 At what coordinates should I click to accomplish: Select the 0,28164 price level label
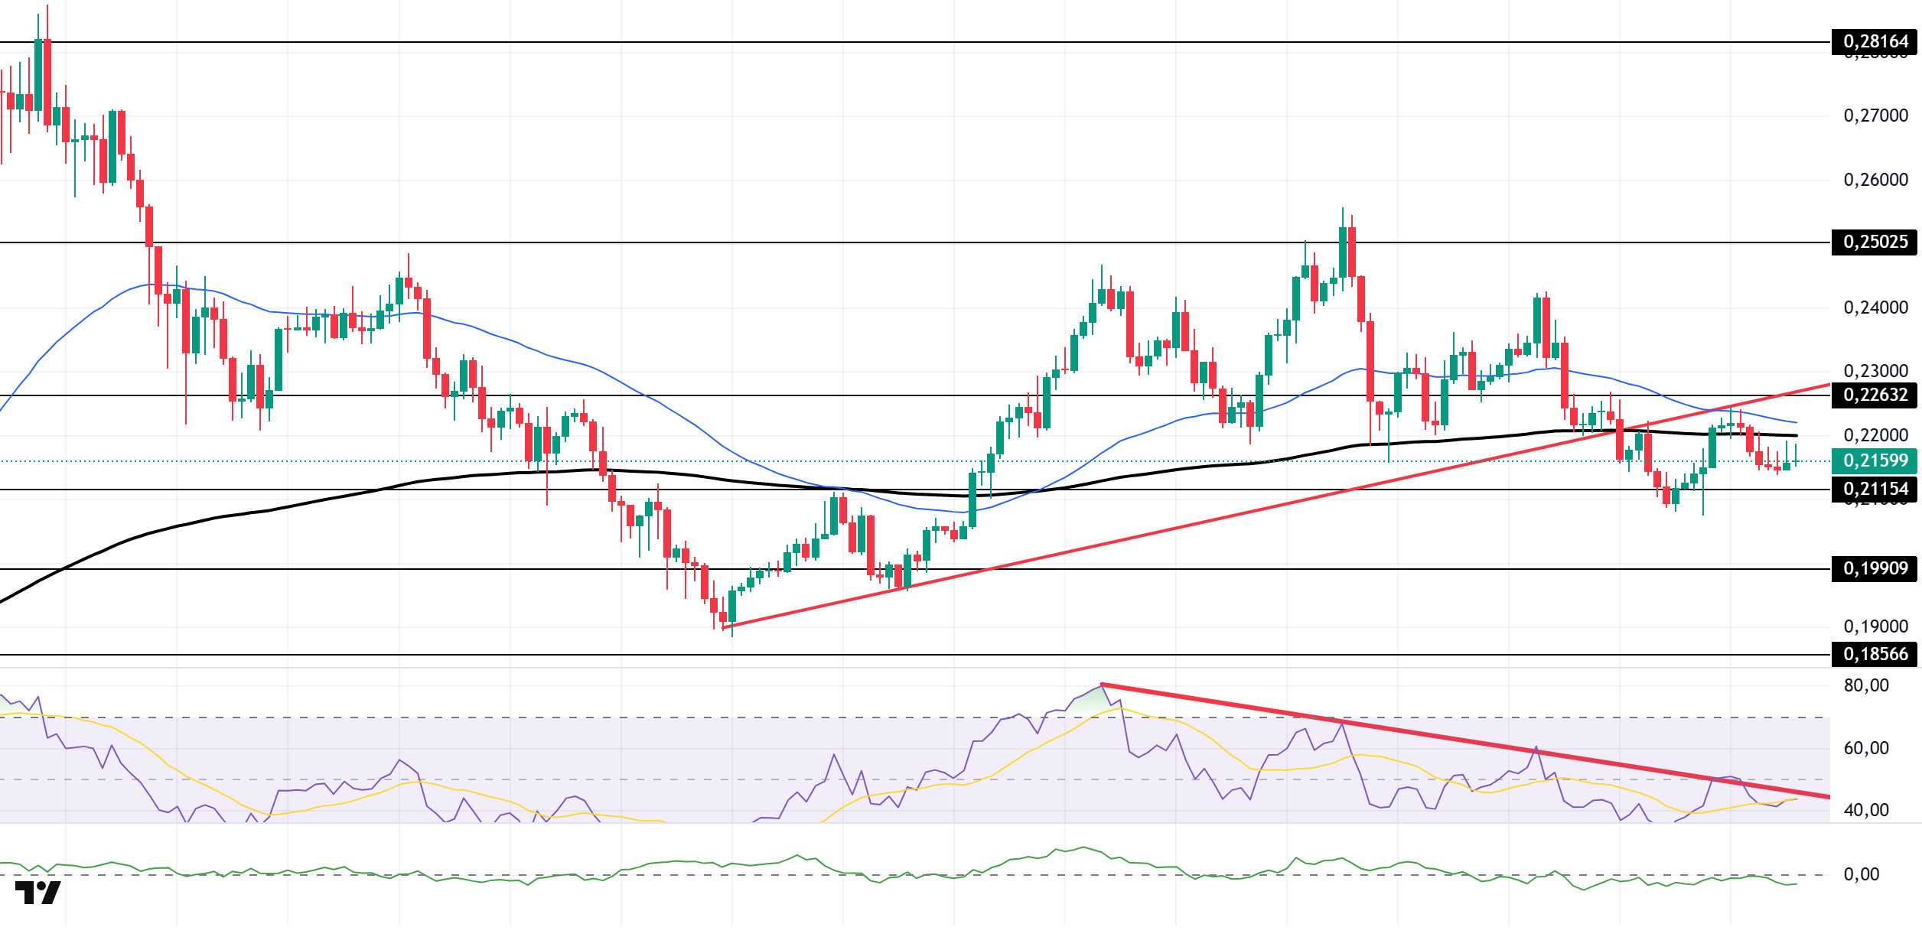point(1875,42)
